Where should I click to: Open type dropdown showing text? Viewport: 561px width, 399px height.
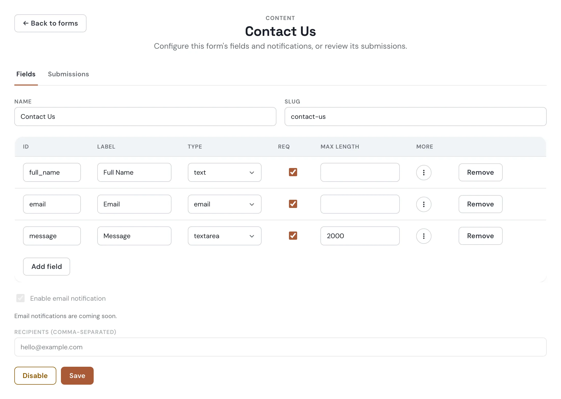(224, 172)
